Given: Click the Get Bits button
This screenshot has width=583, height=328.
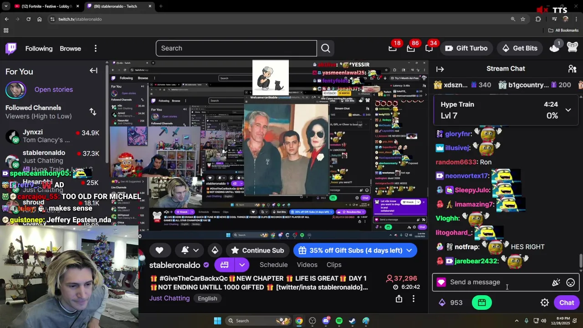Looking at the screenshot, I should point(520,48).
